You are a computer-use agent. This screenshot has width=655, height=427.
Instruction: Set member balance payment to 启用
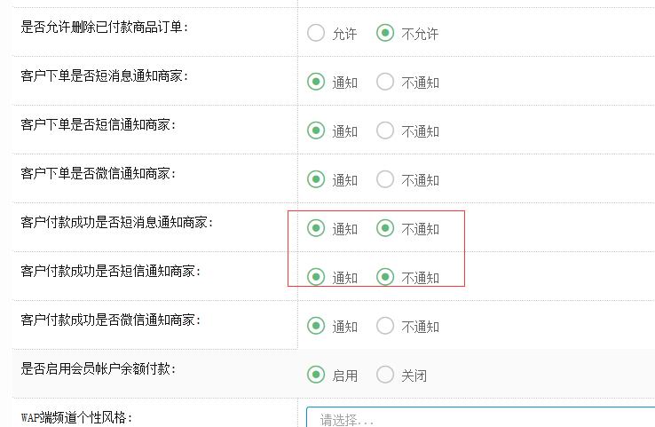point(316,376)
